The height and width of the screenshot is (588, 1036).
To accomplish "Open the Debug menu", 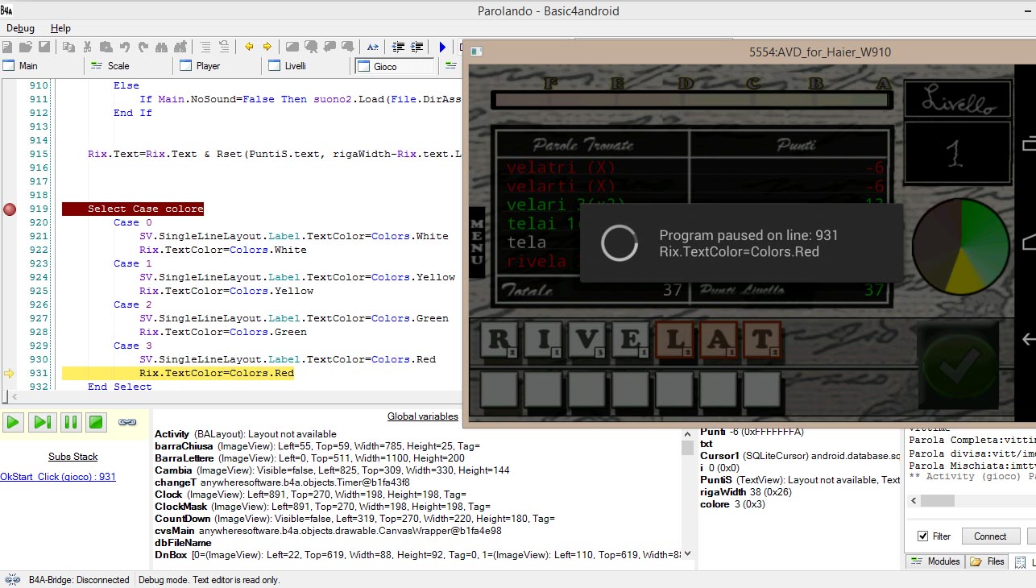I will coord(20,28).
